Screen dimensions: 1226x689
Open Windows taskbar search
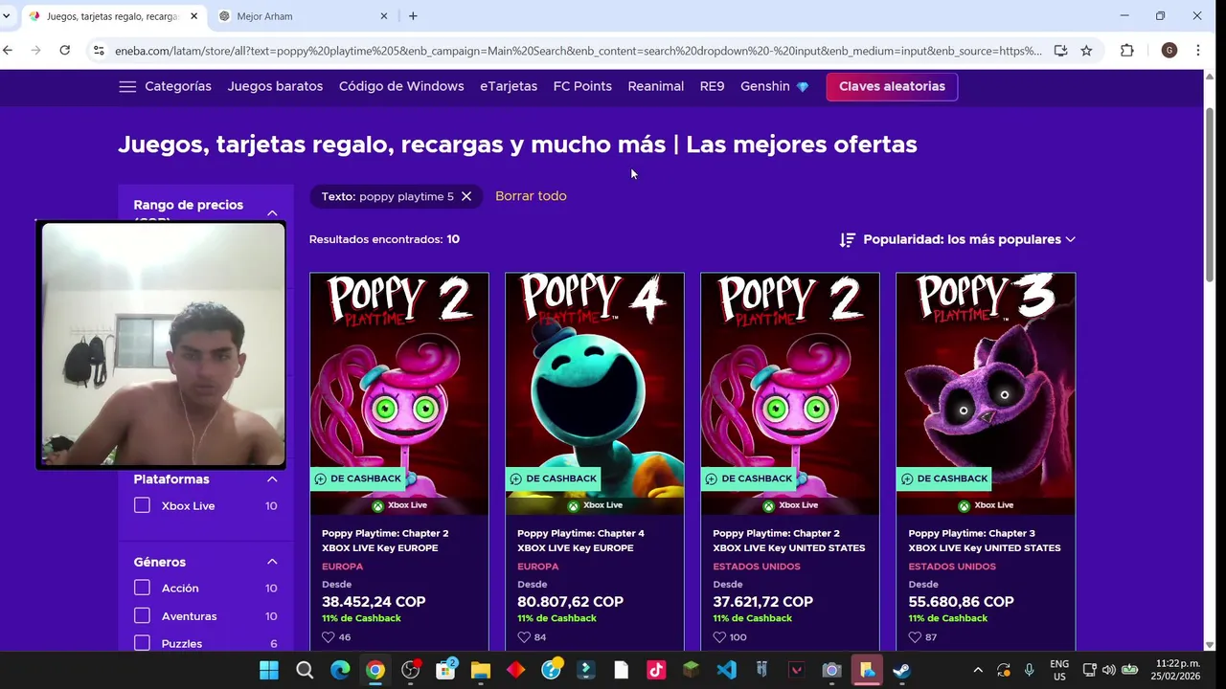point(305,670)
